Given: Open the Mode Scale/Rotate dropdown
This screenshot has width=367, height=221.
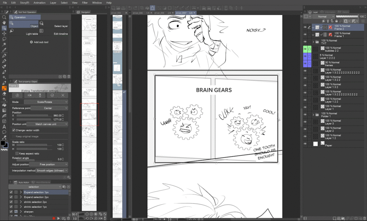Looking at the screenshot, I should (x=46, y=102).
